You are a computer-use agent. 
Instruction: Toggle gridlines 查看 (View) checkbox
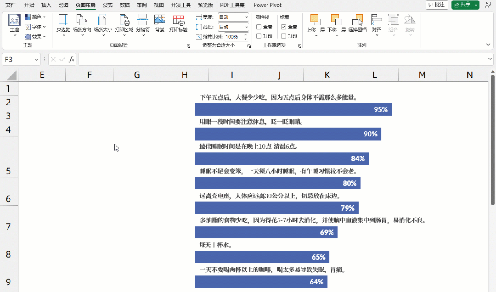pyautogui.click(x=259, y=27)
